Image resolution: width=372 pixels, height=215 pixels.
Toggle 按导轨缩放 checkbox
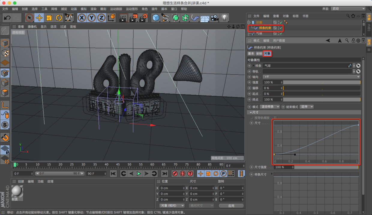click(275, 118)
